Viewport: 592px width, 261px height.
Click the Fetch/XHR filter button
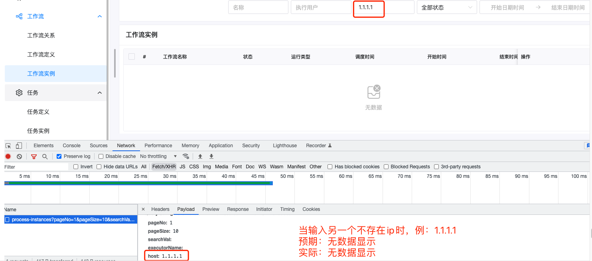[164, 166]
